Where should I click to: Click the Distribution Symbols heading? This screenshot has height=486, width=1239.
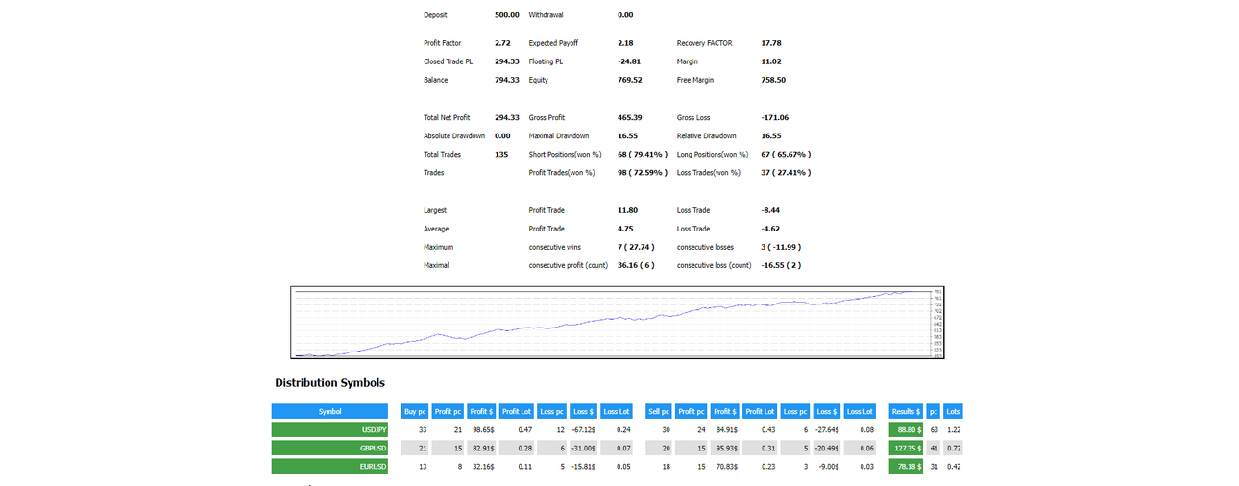click(329, 382)
